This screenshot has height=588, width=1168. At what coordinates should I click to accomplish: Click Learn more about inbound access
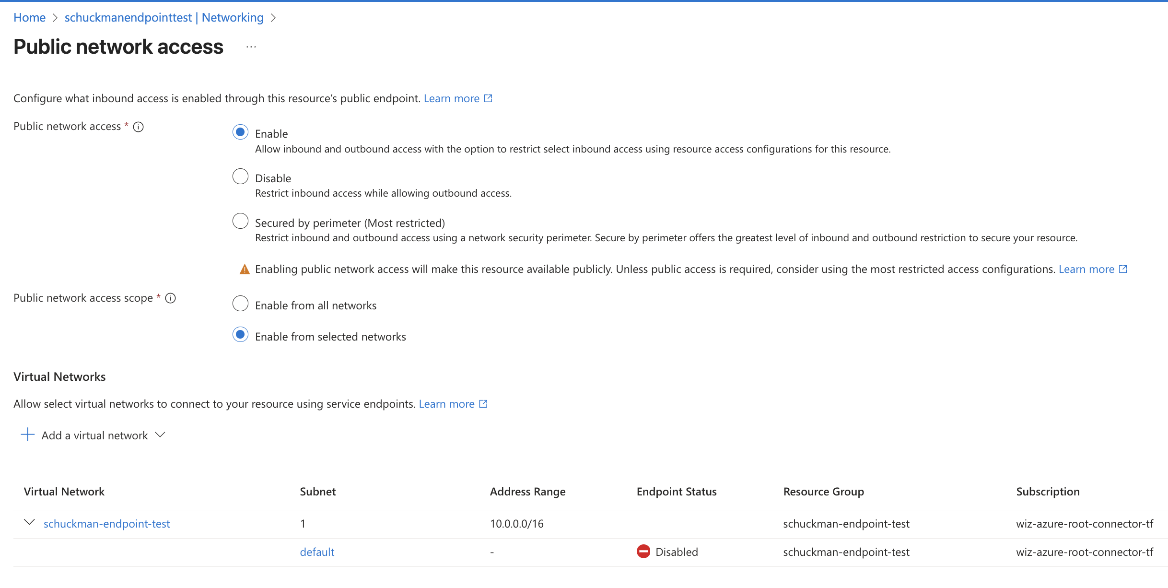pos(451,98)
